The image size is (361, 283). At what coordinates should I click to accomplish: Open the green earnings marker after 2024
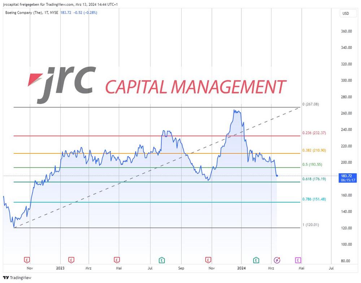(x=256, y=260)
